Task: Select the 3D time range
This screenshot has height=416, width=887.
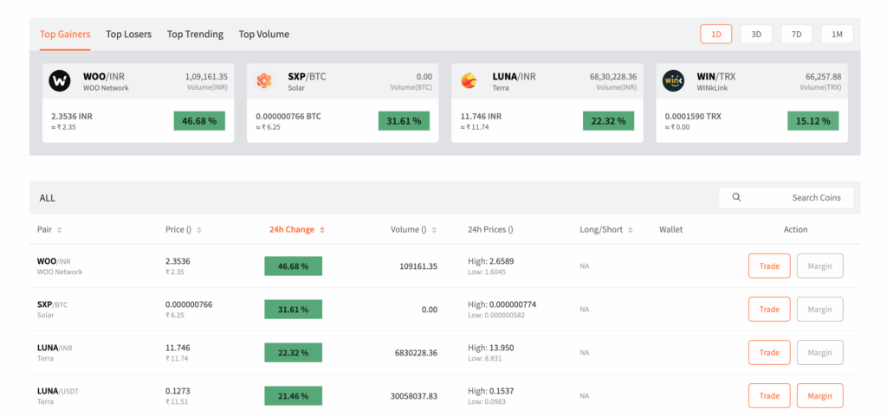Action: (756, 34)
